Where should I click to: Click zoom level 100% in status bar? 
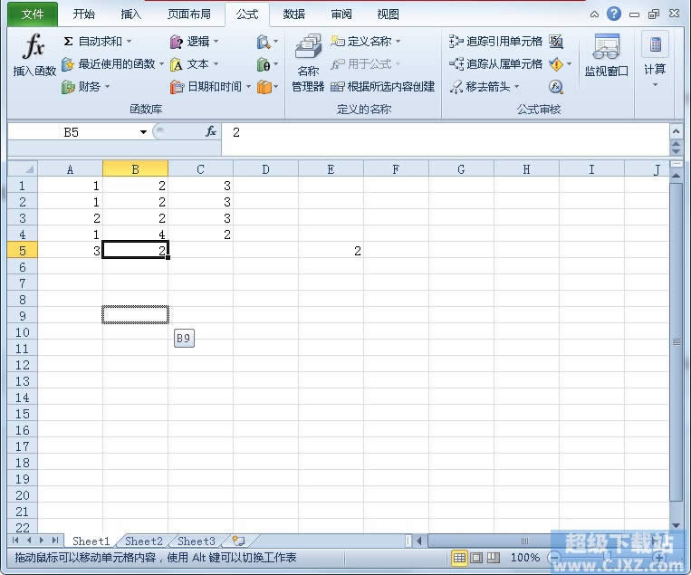[525, 558]
